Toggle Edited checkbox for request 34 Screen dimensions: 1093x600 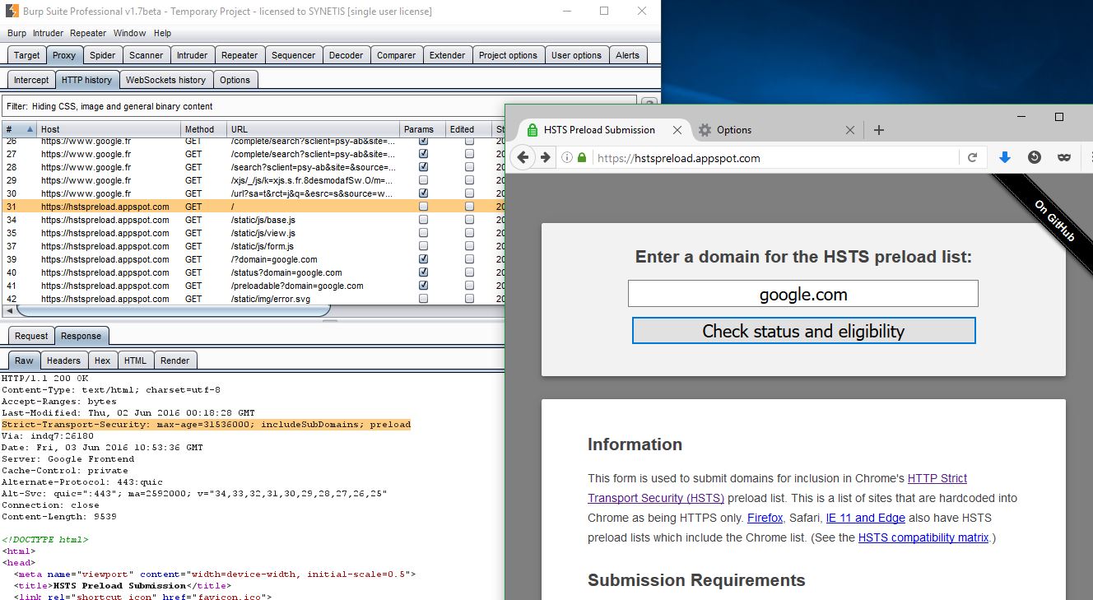coord(469,220)
